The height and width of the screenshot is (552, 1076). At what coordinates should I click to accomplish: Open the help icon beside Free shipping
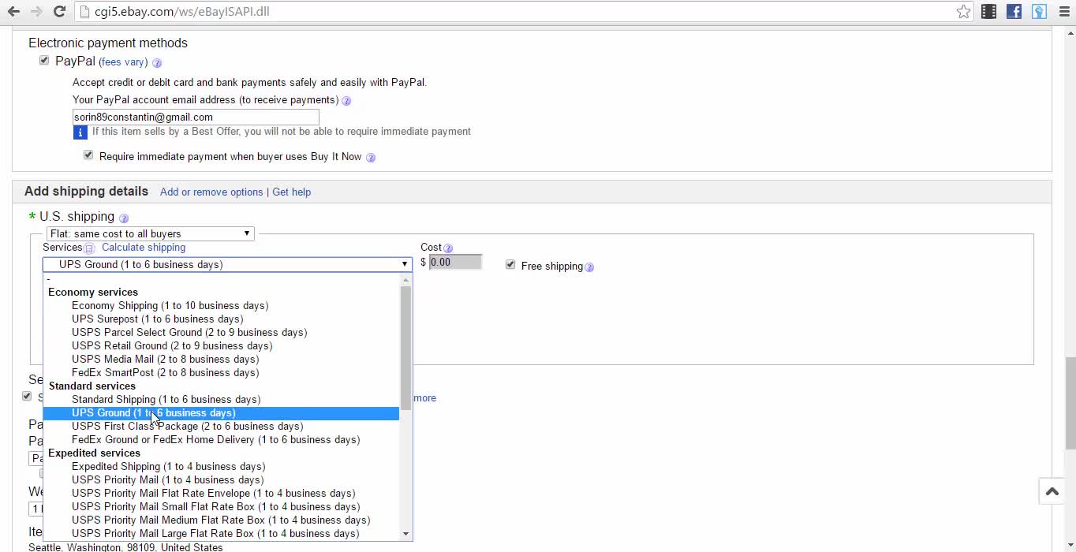pyautogui.click(x=589, y=267)
